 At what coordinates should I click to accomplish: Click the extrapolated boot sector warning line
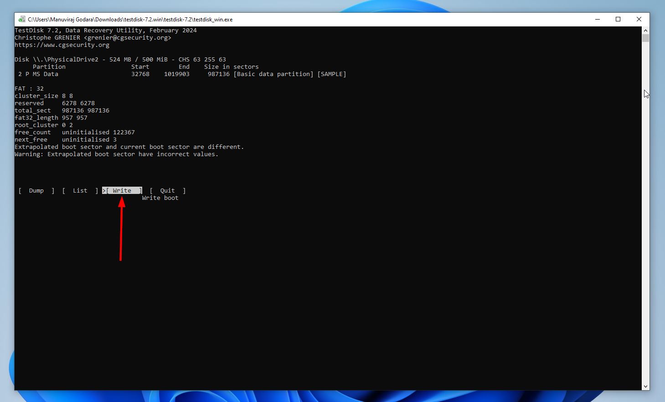pyautogui.click(x=129, y=147)
